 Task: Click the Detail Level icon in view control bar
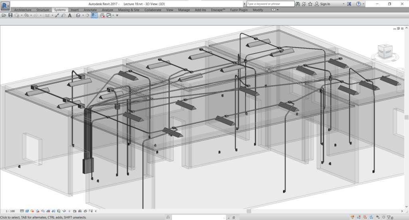pos(22,211)
